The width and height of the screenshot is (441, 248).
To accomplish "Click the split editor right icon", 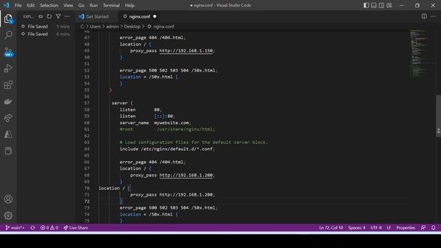I will coord(424,17).
